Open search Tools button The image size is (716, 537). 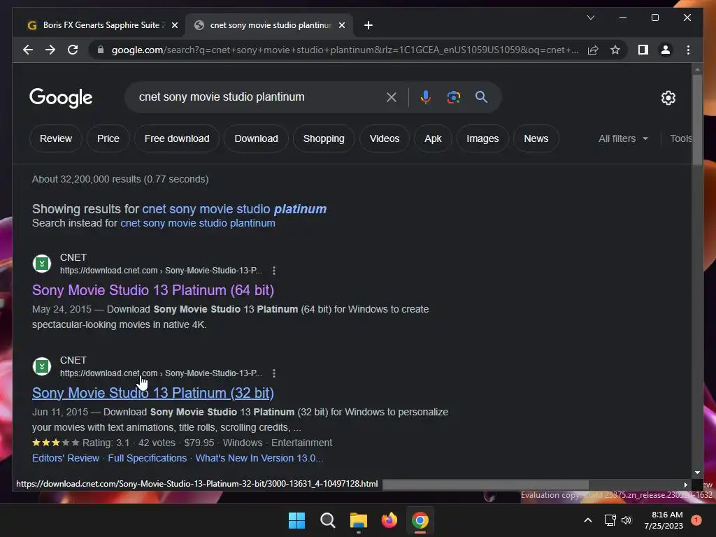coord(680,138)
